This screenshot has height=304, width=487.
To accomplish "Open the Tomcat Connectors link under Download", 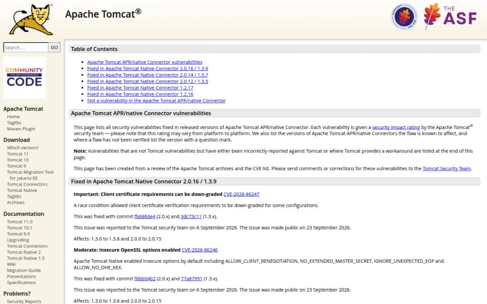I will (27, 184).
